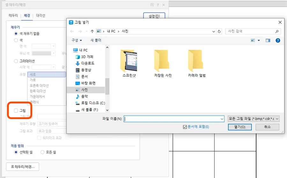Open the view options dropdown arrow
Screen dimensions: 287x178
259,40
